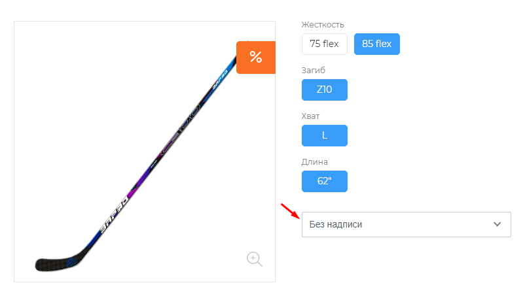This screenshot has width=523, height=285.
Task: Toggle the 62" length option
Action: coord(325,181)
